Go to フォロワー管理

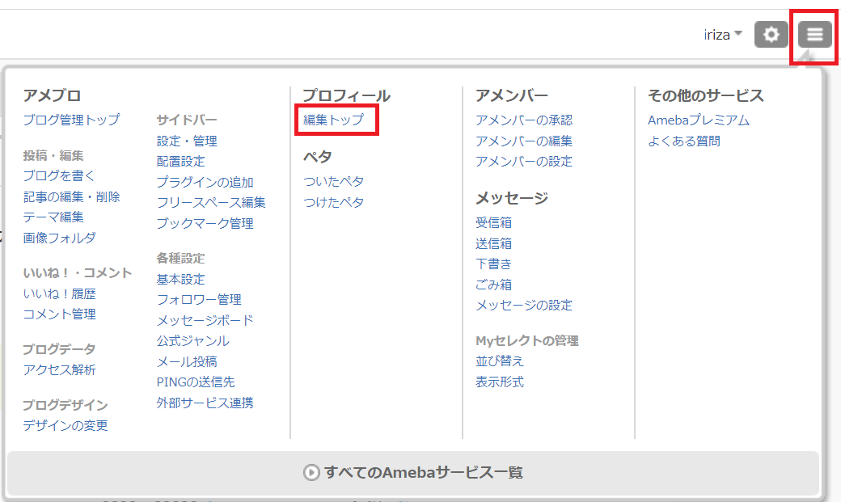[199, 300]
